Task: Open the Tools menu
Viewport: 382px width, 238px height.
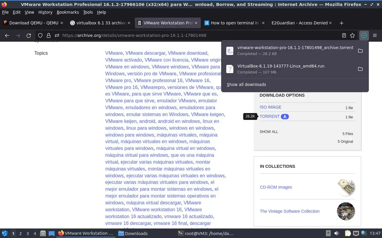Action: [88, 12]
